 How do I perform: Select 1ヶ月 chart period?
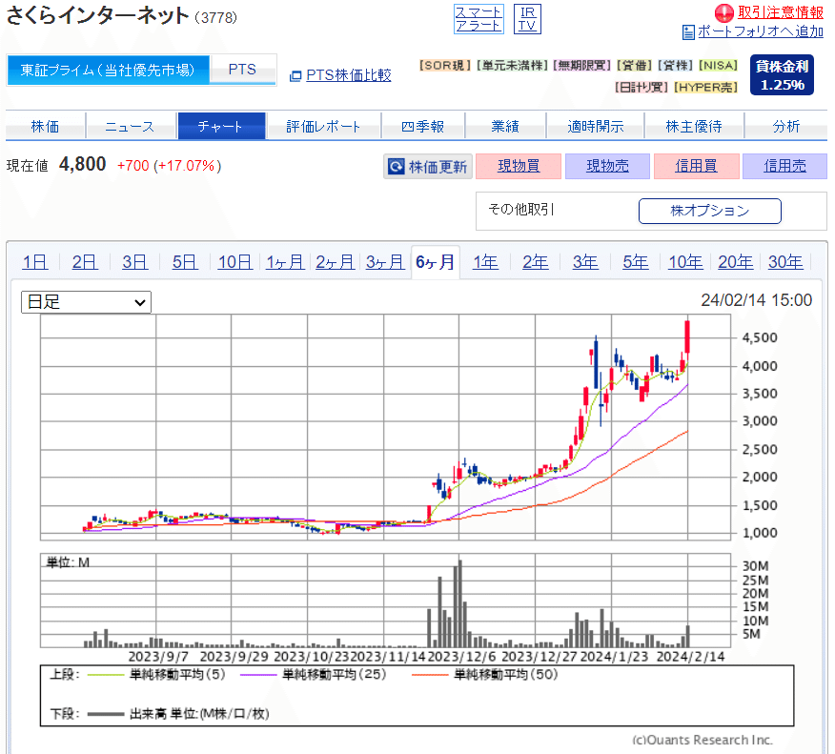pyautogui.click(x=285, y=262)
